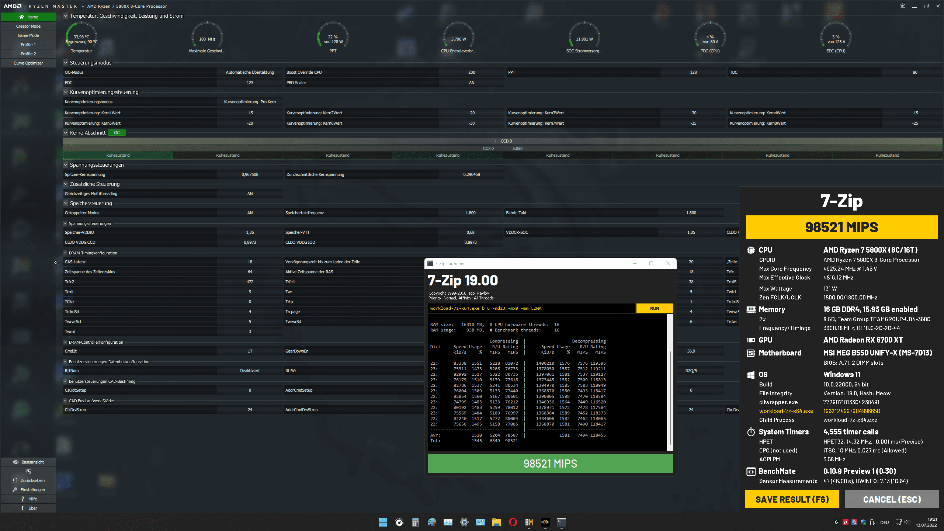Viewport: 944px width, 531px height.
Task: Open the Hilfe help page
Action: coord(28,499)
